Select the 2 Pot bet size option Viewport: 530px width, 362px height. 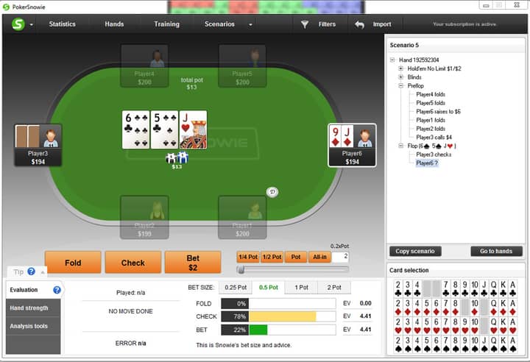click(334, 287)
